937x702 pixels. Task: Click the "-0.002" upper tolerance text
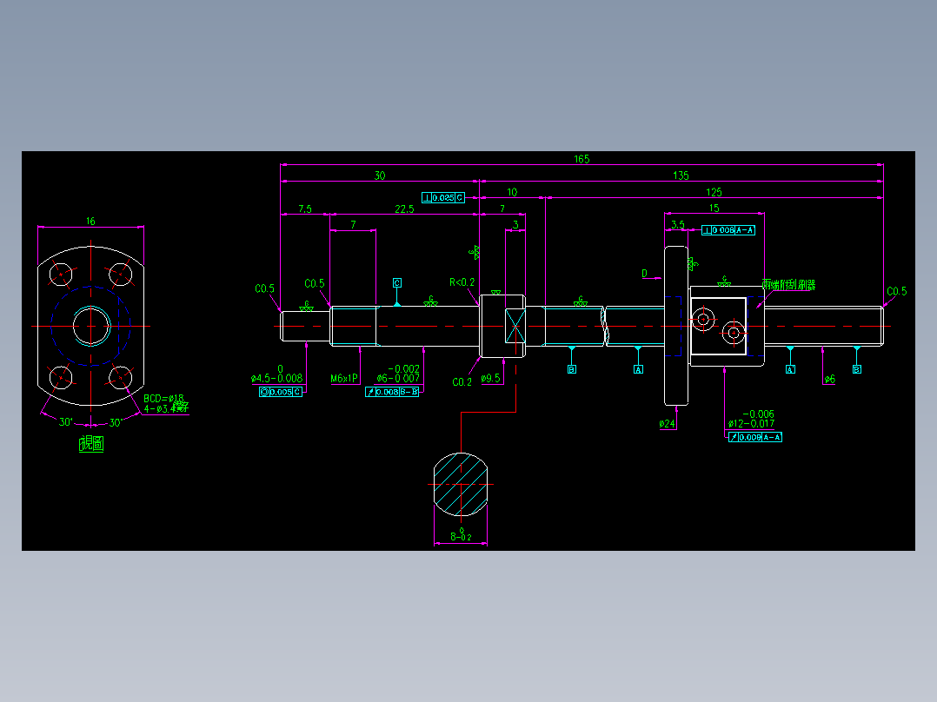pos(404,368)
